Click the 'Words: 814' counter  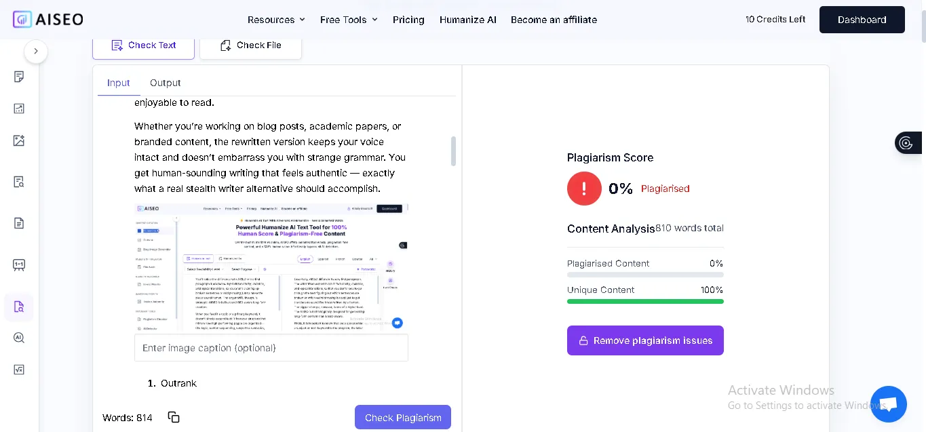[x=128, y=418]
